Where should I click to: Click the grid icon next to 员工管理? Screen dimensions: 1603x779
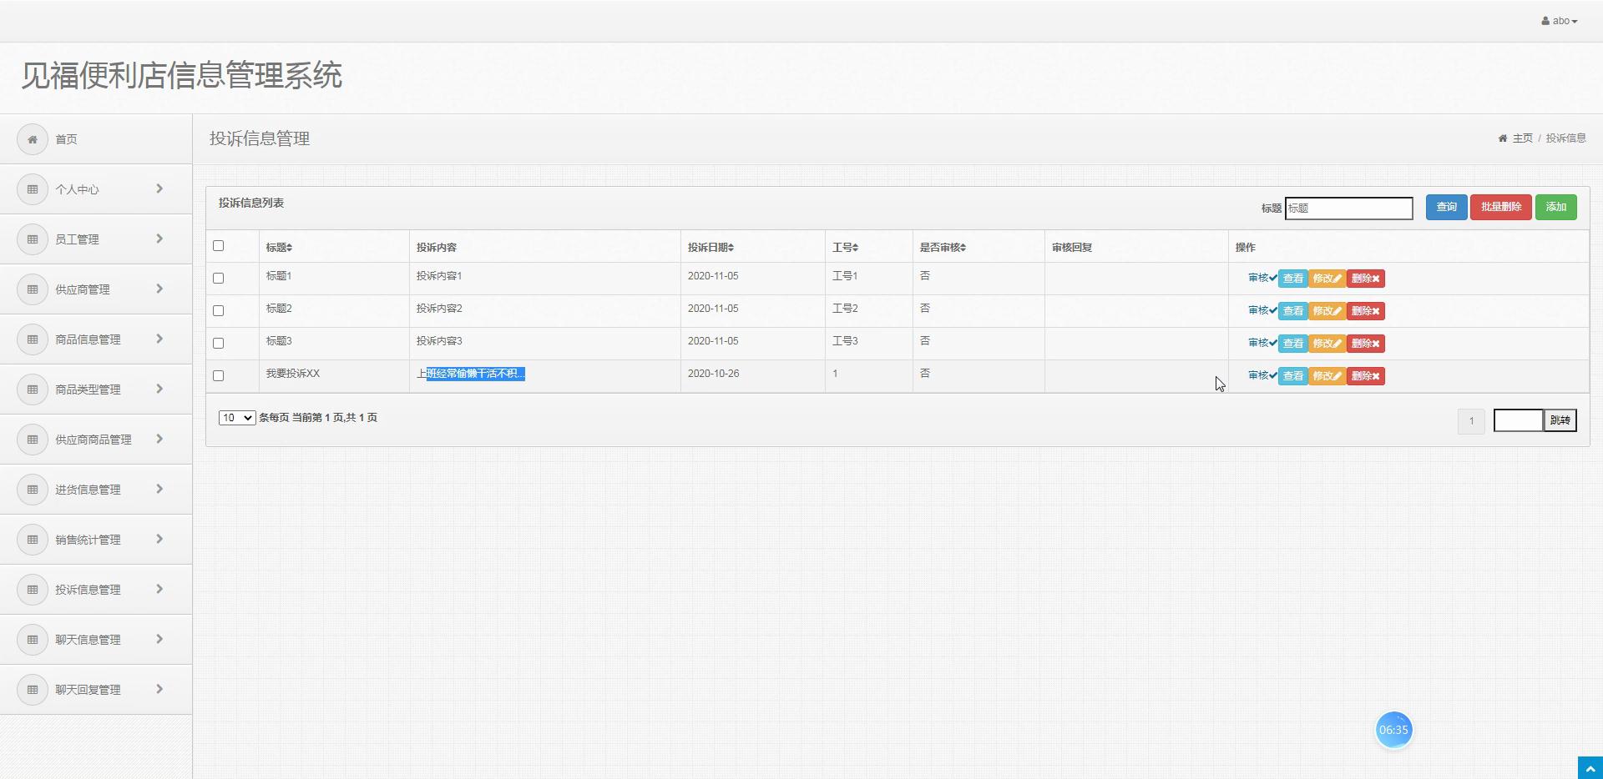click(33, 239)
